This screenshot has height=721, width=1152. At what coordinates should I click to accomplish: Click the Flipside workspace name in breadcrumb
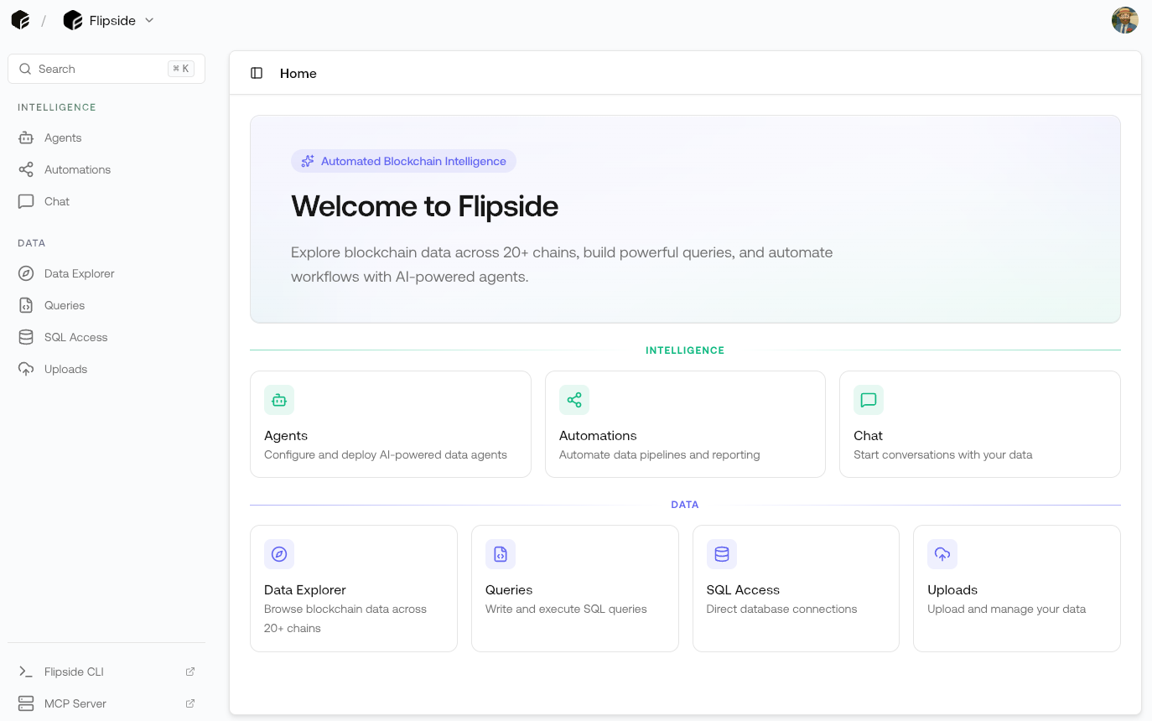[x=112, y=20]
